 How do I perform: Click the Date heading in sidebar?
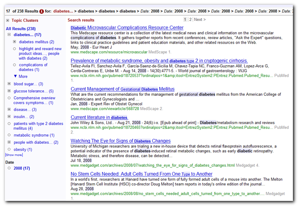coord(9,162)
